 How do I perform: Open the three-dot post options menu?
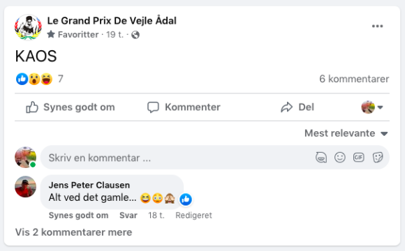tap(377, 26)
